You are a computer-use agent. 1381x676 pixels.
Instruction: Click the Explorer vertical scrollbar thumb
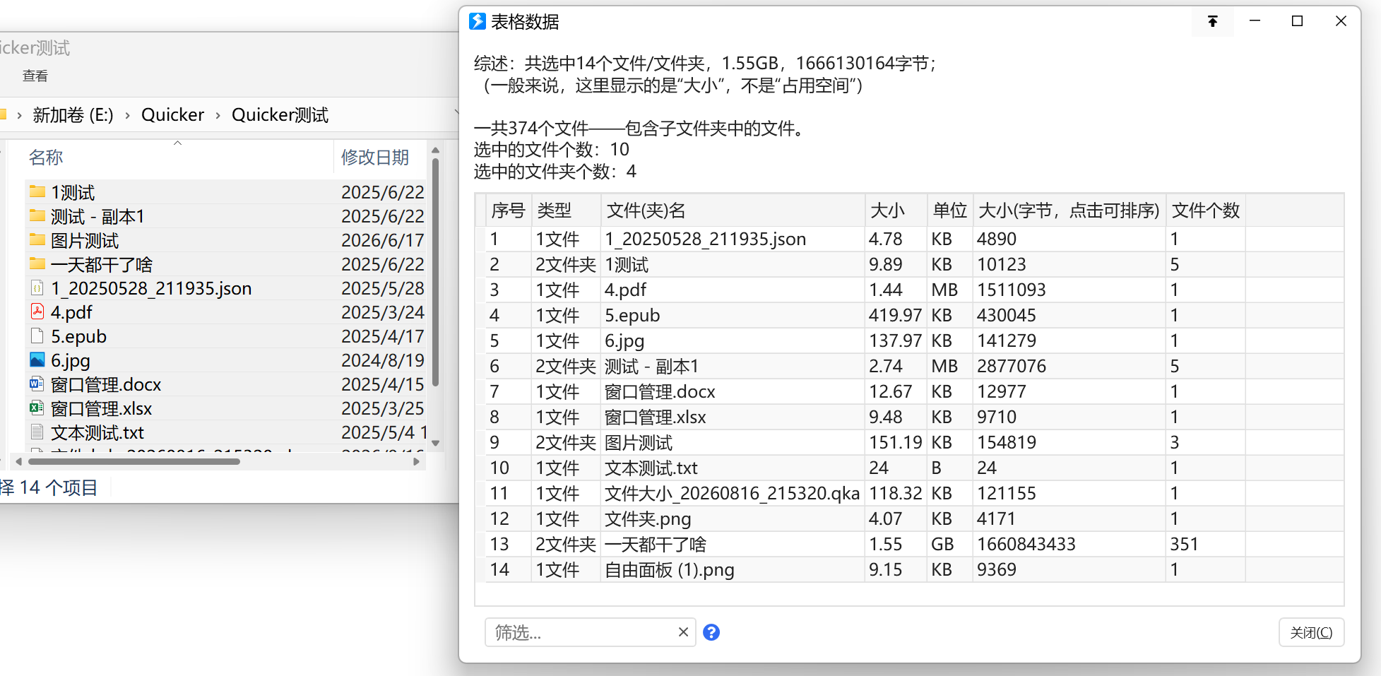pos(436,272)
